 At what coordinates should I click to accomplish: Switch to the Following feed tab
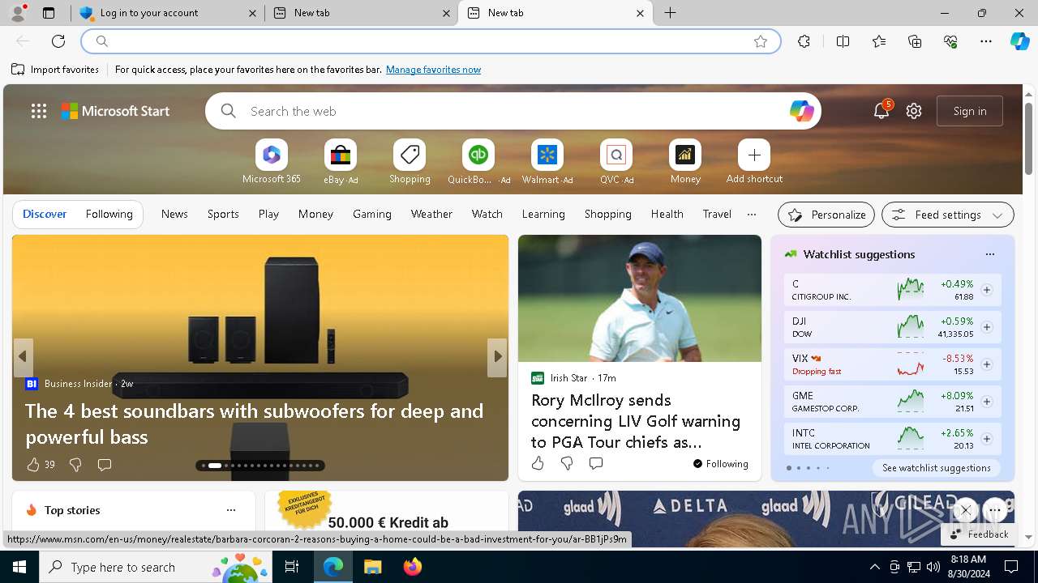[x=109, y=214]
